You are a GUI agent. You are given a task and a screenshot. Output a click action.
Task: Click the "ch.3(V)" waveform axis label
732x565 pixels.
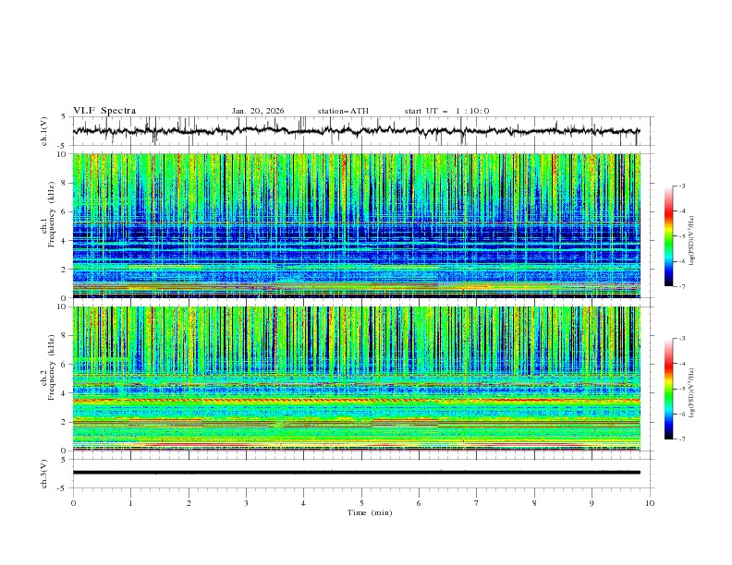(44, 474)
